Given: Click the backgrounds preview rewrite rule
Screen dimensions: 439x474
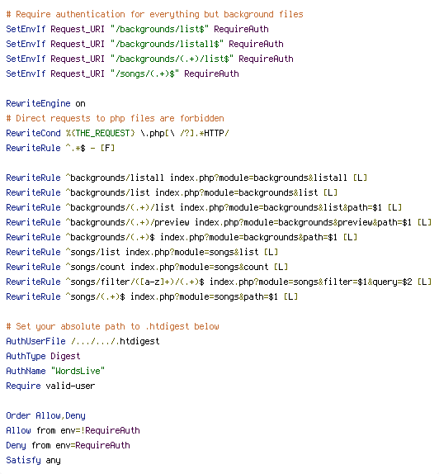Looking at the screenshot, I should click(x=219, y=222).
